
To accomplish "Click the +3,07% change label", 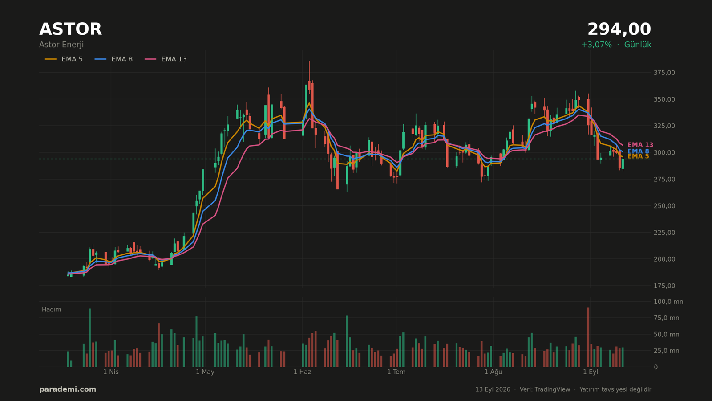I will (596, 45).
